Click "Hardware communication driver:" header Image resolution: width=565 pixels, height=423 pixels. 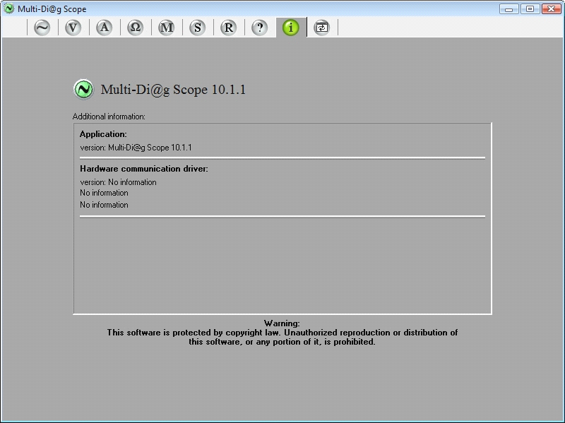pos(144,169)
